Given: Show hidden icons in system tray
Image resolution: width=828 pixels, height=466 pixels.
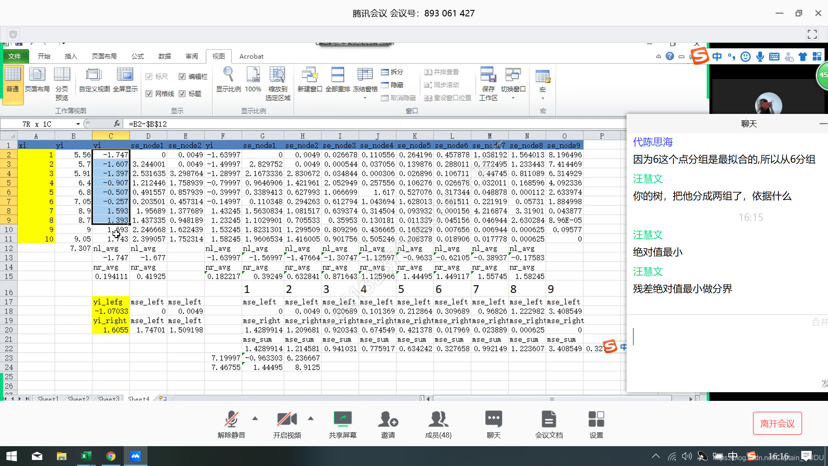Looking at the screenshot, I should click(656, 456).
